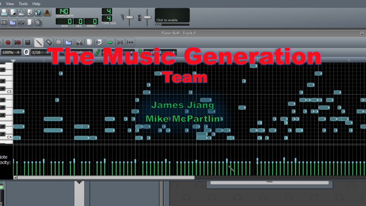Cut selected notes with scissors icon
The image size is (366, 206).
tap(79, 42)
